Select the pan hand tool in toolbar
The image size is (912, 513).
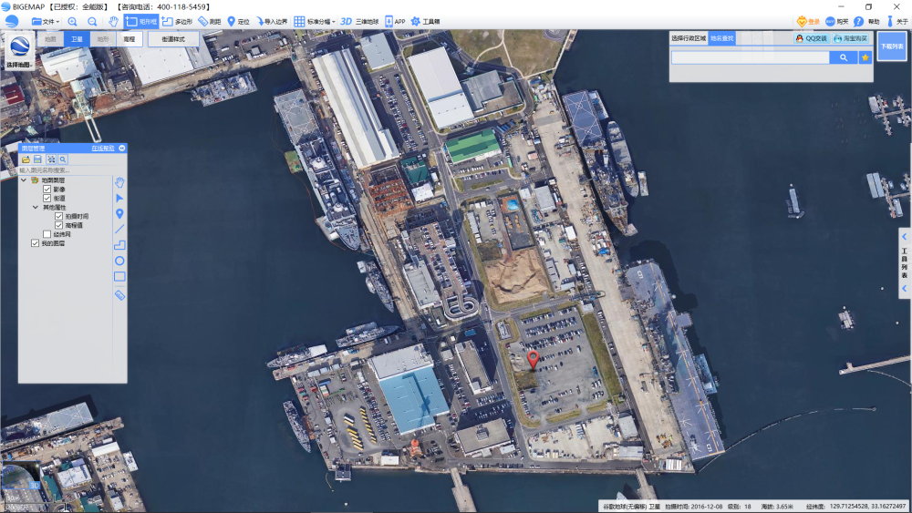pyautogui.click(x=113, y=21)
